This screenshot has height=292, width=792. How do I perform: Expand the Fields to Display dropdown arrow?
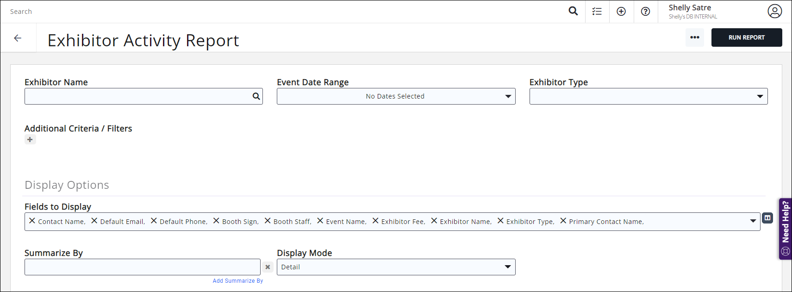pos(753,221)
